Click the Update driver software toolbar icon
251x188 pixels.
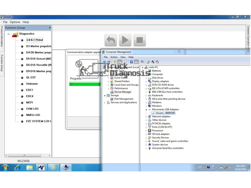pyautogui.click(x=148, y=62)
